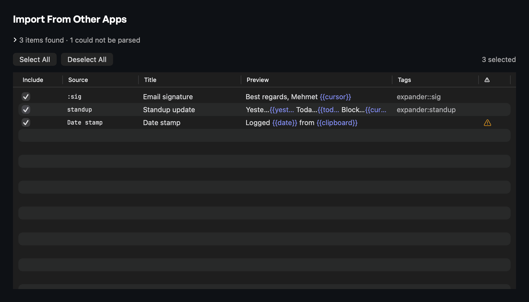Click the 'expander:standup' tag
529x302 pixels.
(x=426, y=110)
